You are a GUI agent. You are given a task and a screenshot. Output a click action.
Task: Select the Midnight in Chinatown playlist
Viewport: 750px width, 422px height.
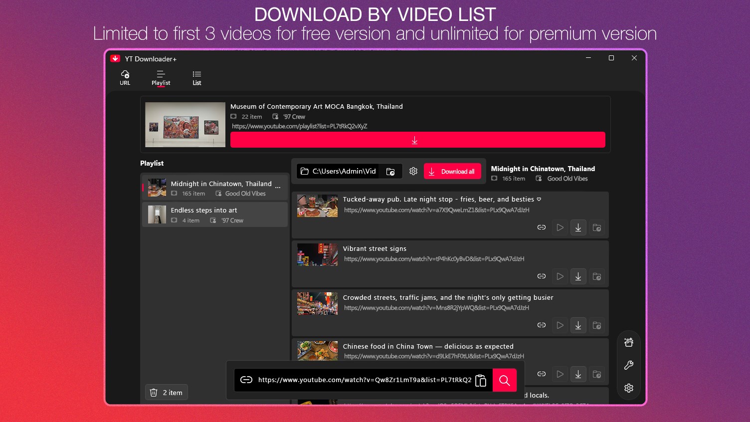click(214, 187)
